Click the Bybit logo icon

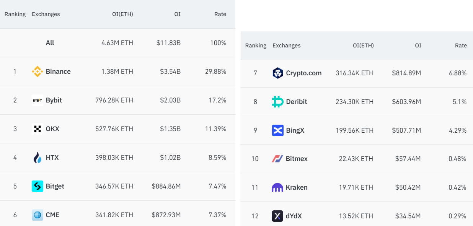tap(37, 100)
